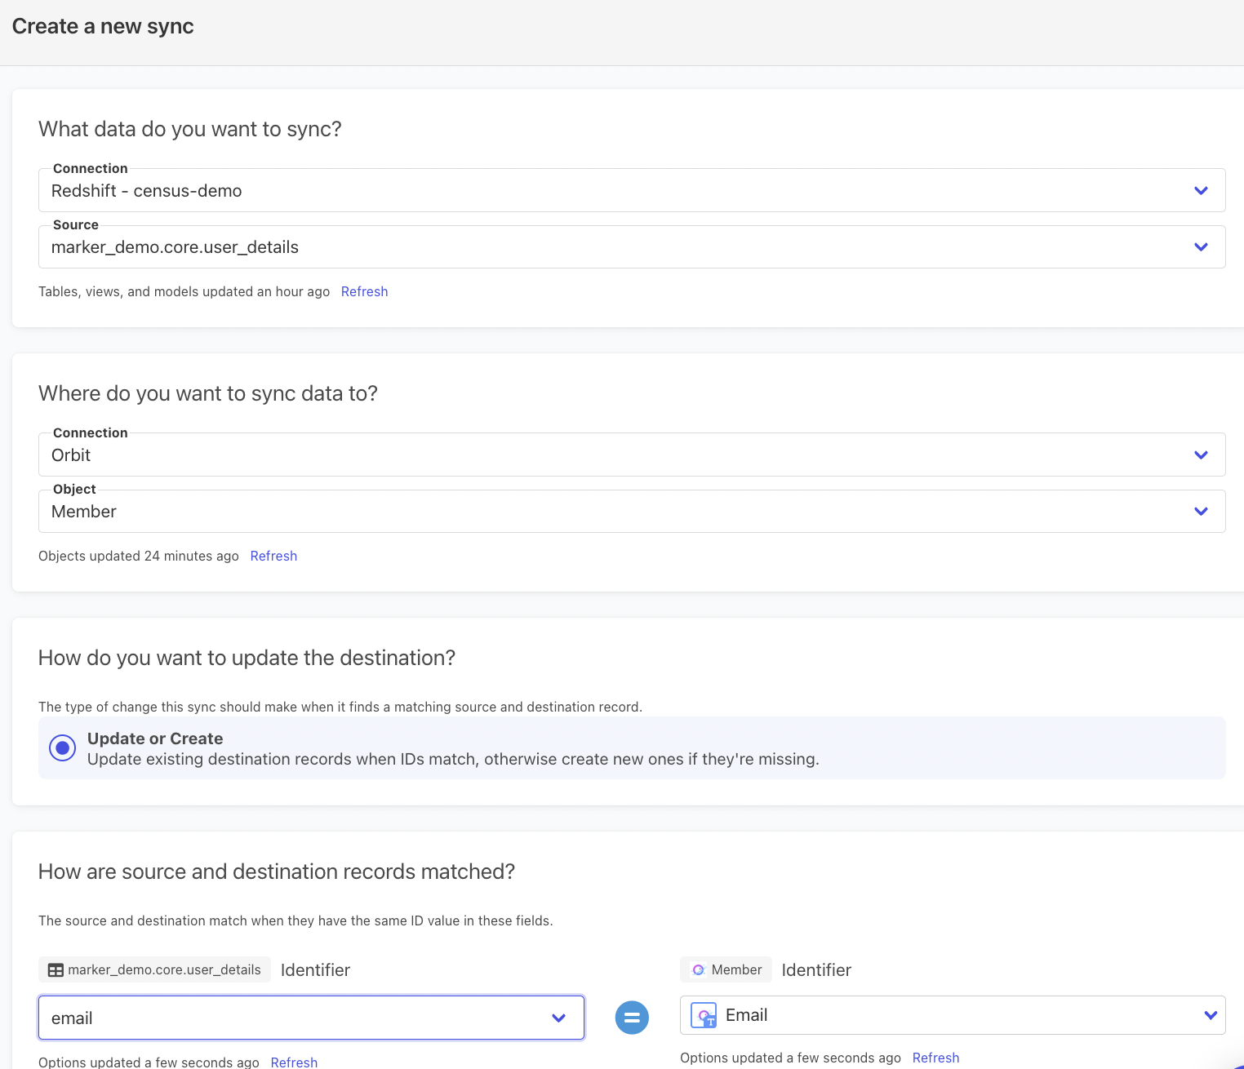Refresh tables, views, and models list
This screenshot has height=1069, width=1244.
pos(364,292)
